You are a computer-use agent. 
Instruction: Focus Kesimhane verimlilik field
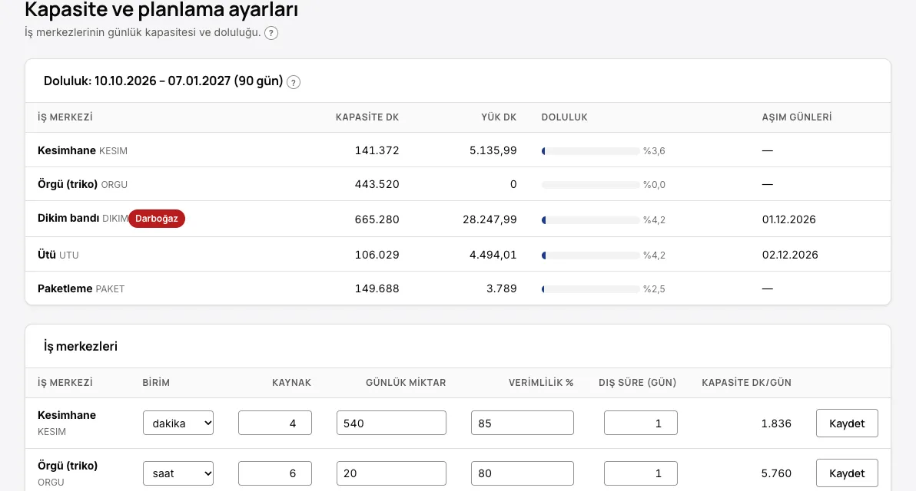coord(523,423)
